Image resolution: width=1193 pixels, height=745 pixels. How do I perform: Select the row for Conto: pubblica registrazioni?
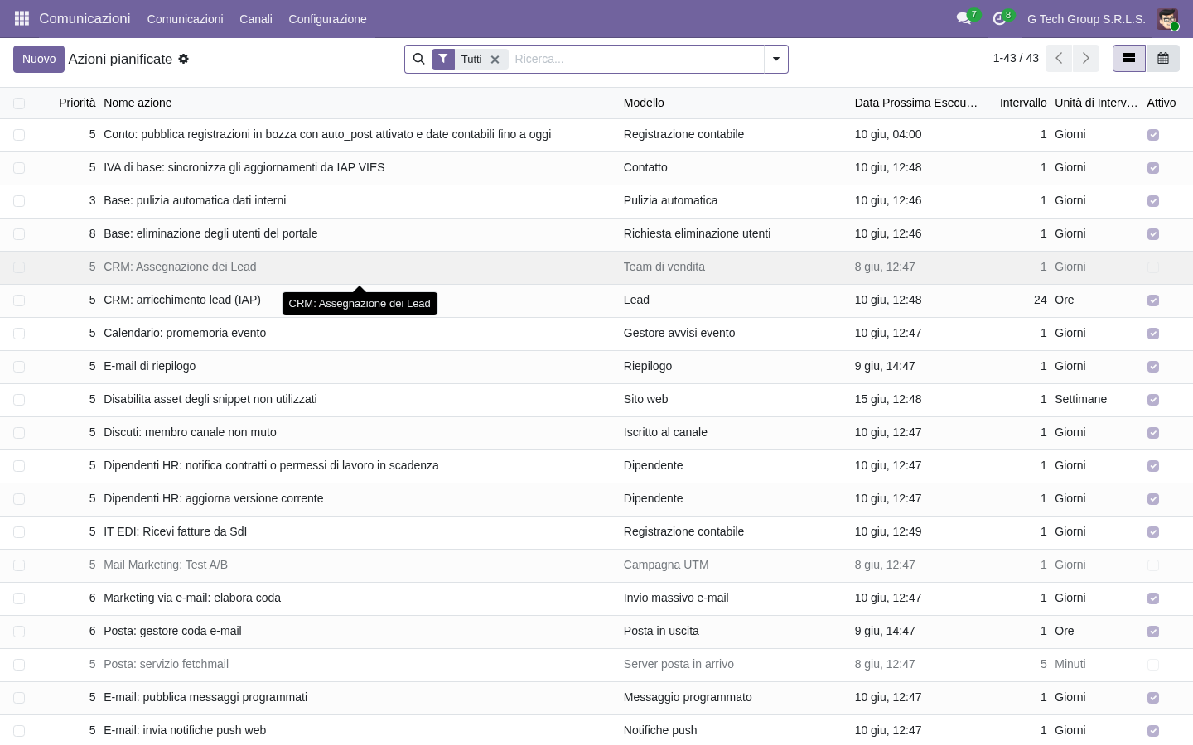pos(19,135)
